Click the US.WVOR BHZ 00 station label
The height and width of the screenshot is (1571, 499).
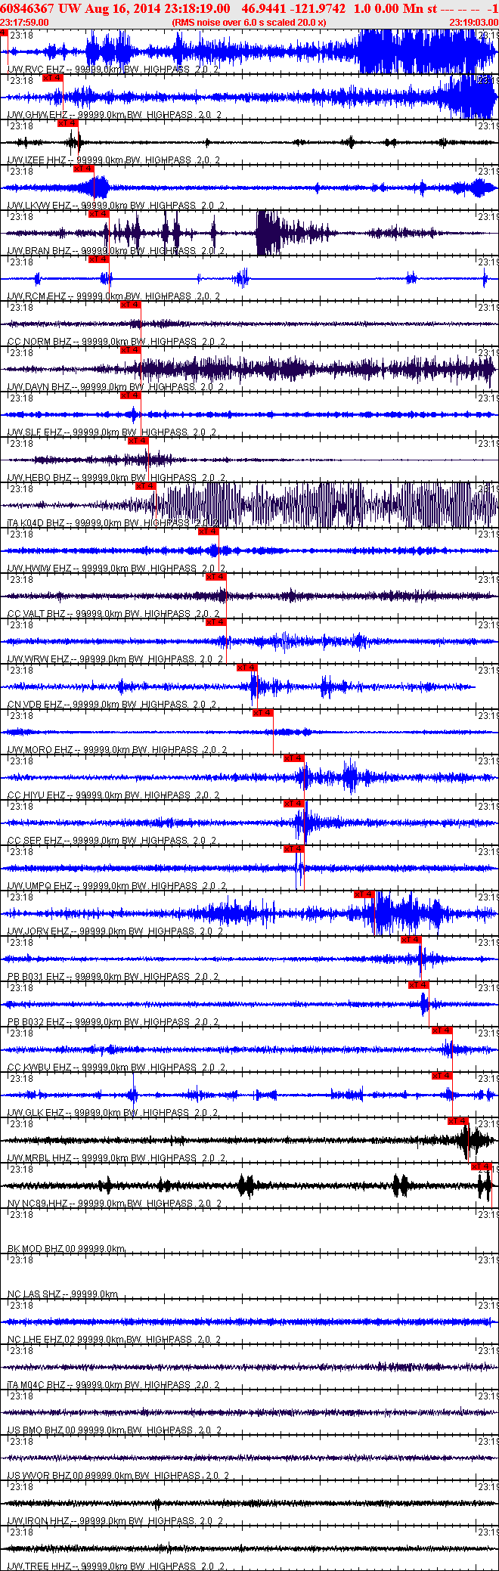click(44, 1476)
